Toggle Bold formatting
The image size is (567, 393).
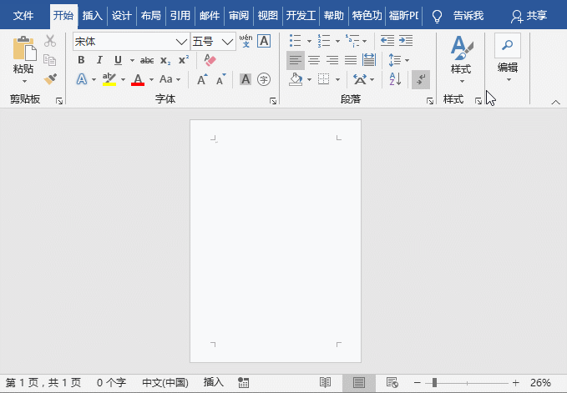[81, 60]
